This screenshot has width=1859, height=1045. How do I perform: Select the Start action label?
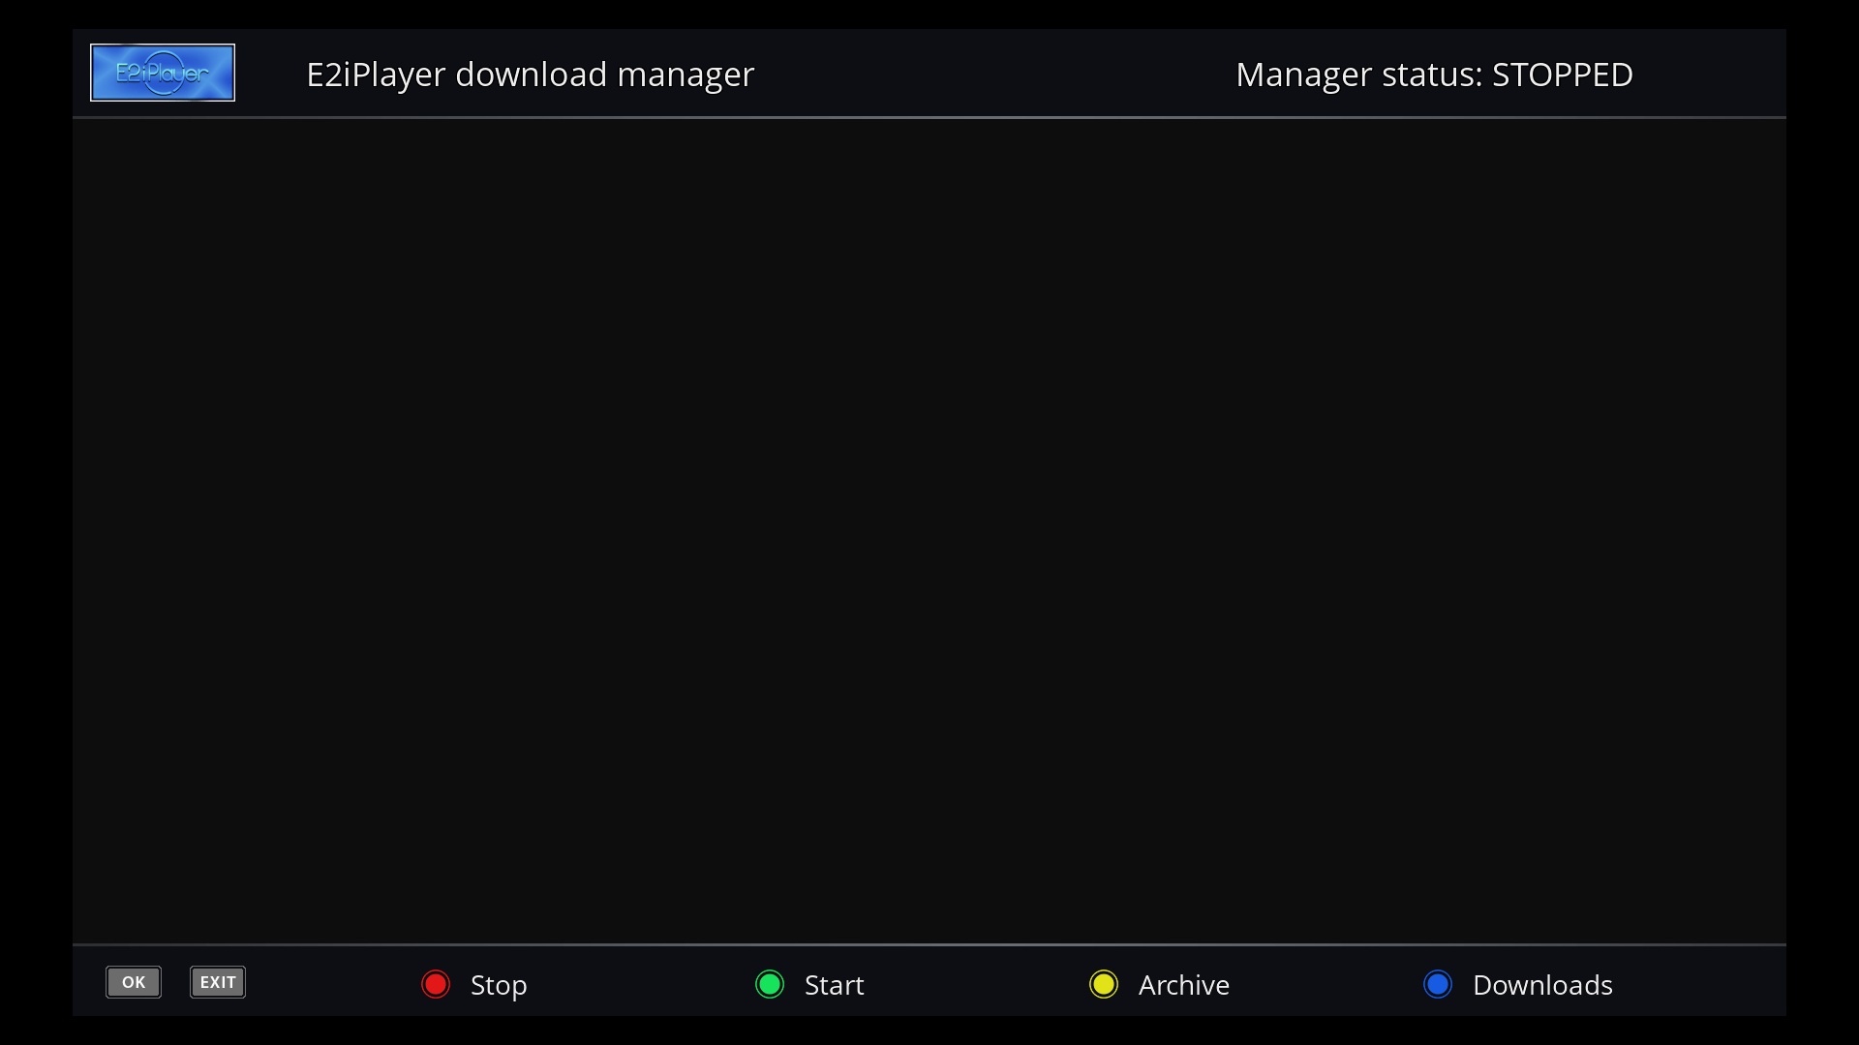click(x=834, y=985)
